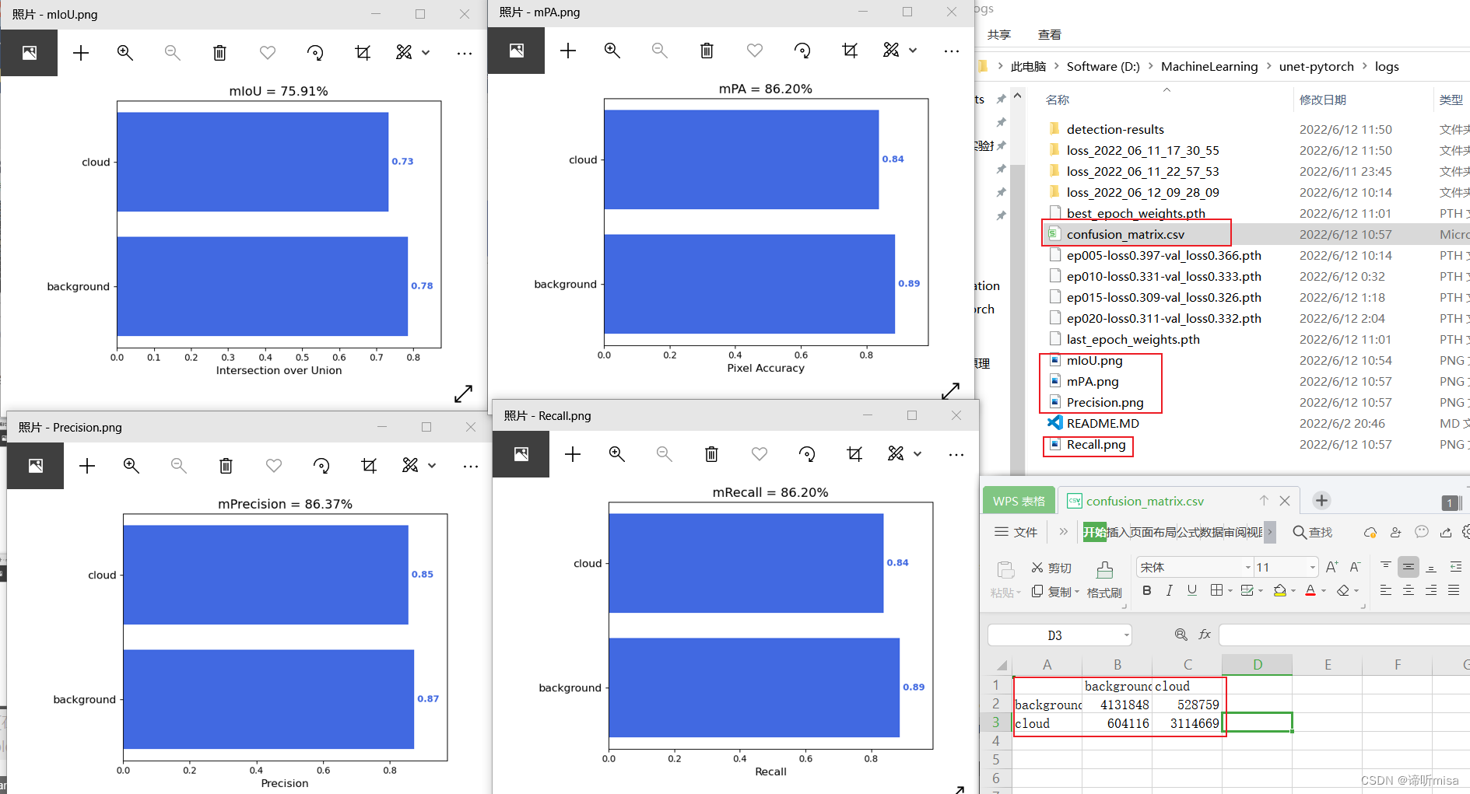Open Edit & Create menu in mIoU.png window

point(413,53)
